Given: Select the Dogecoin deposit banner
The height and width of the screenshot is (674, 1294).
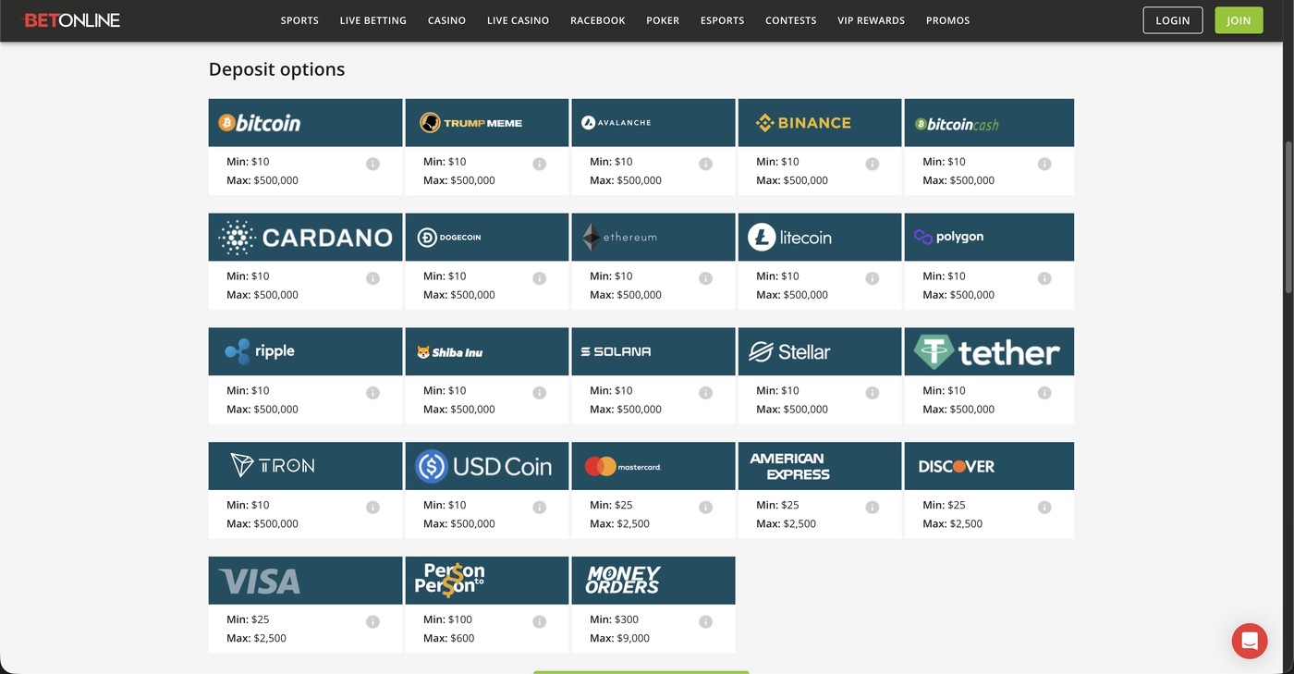Looking at the screenshot, I should pyautogui.click(x=487, y=238).
